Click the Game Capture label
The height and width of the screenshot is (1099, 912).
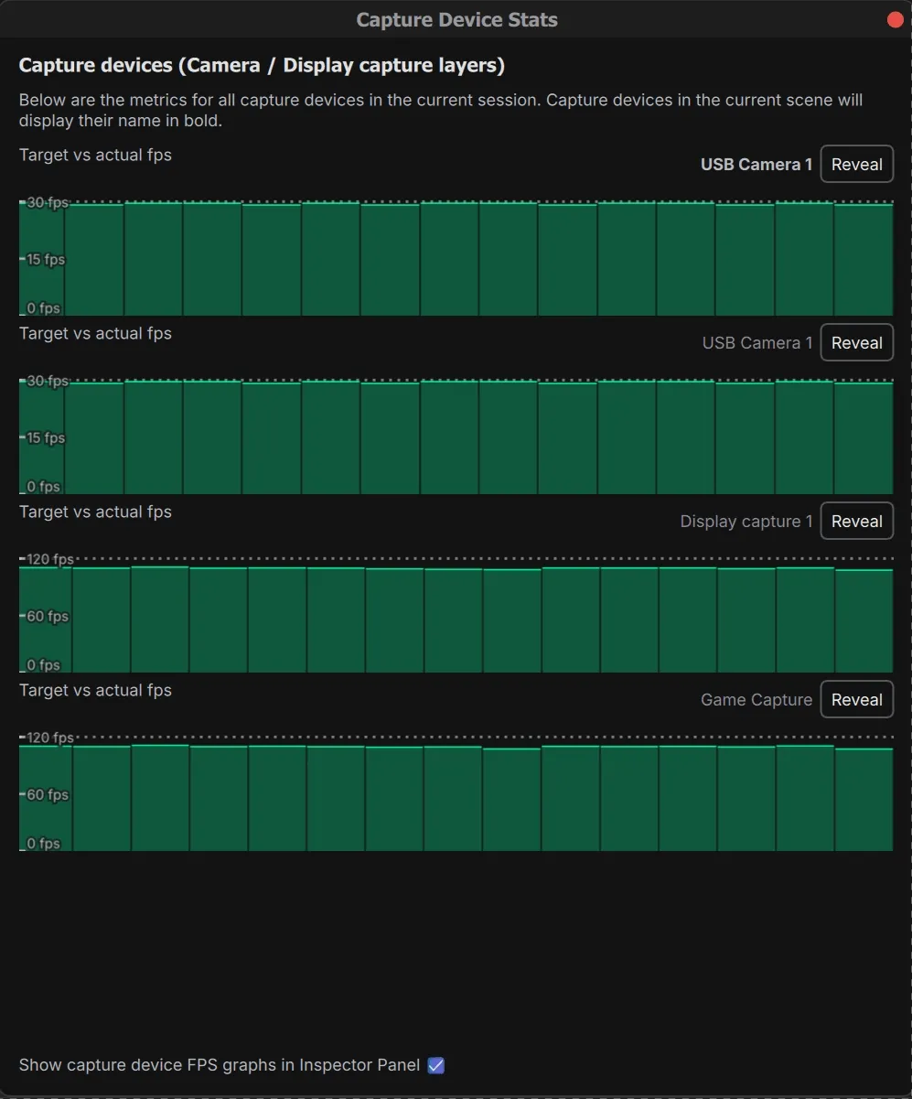756,700
